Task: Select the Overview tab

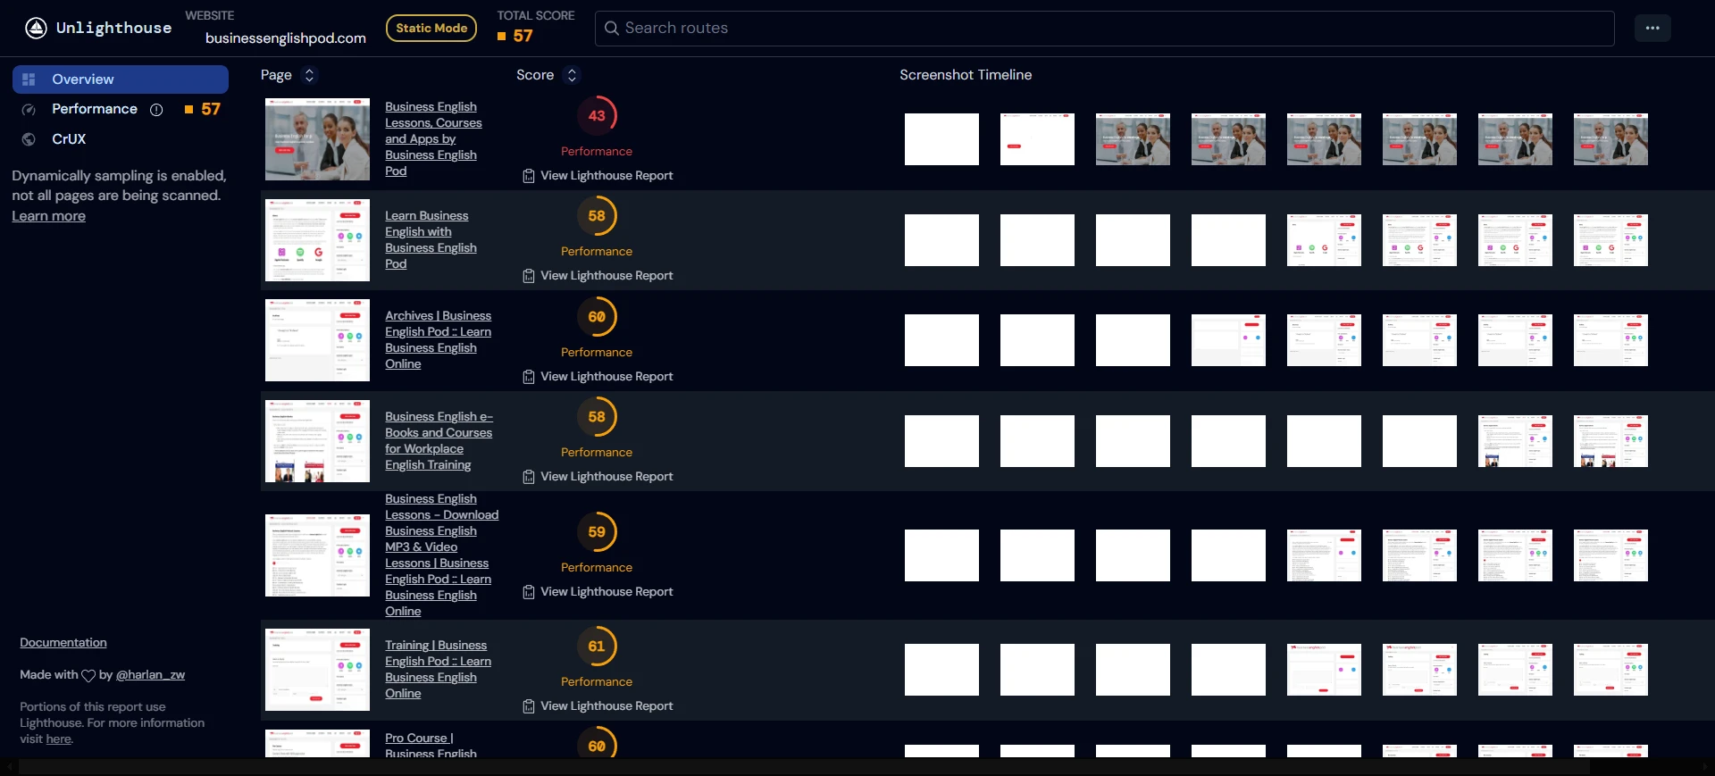Action: click(x=121, y=79)
